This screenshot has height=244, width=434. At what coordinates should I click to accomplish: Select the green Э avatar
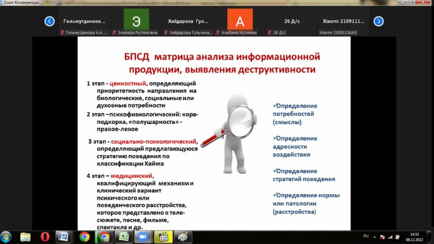click(x=136, y=19)
